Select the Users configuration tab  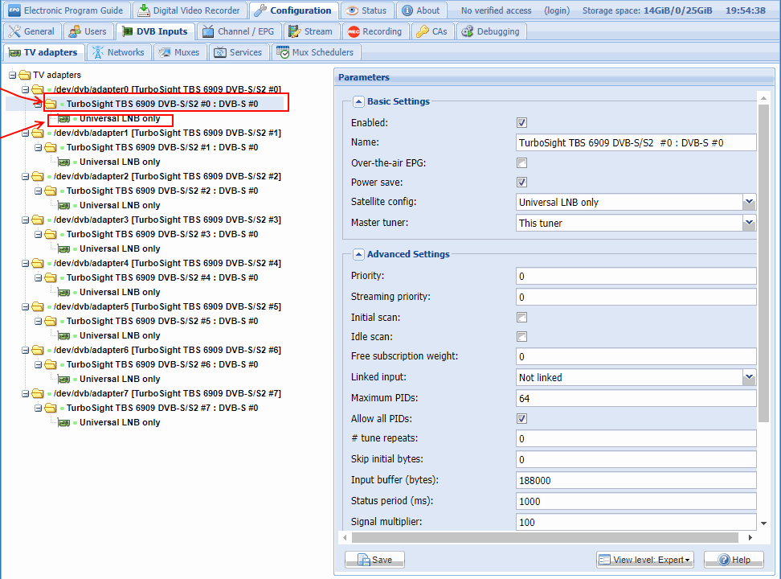click(88, 31)
